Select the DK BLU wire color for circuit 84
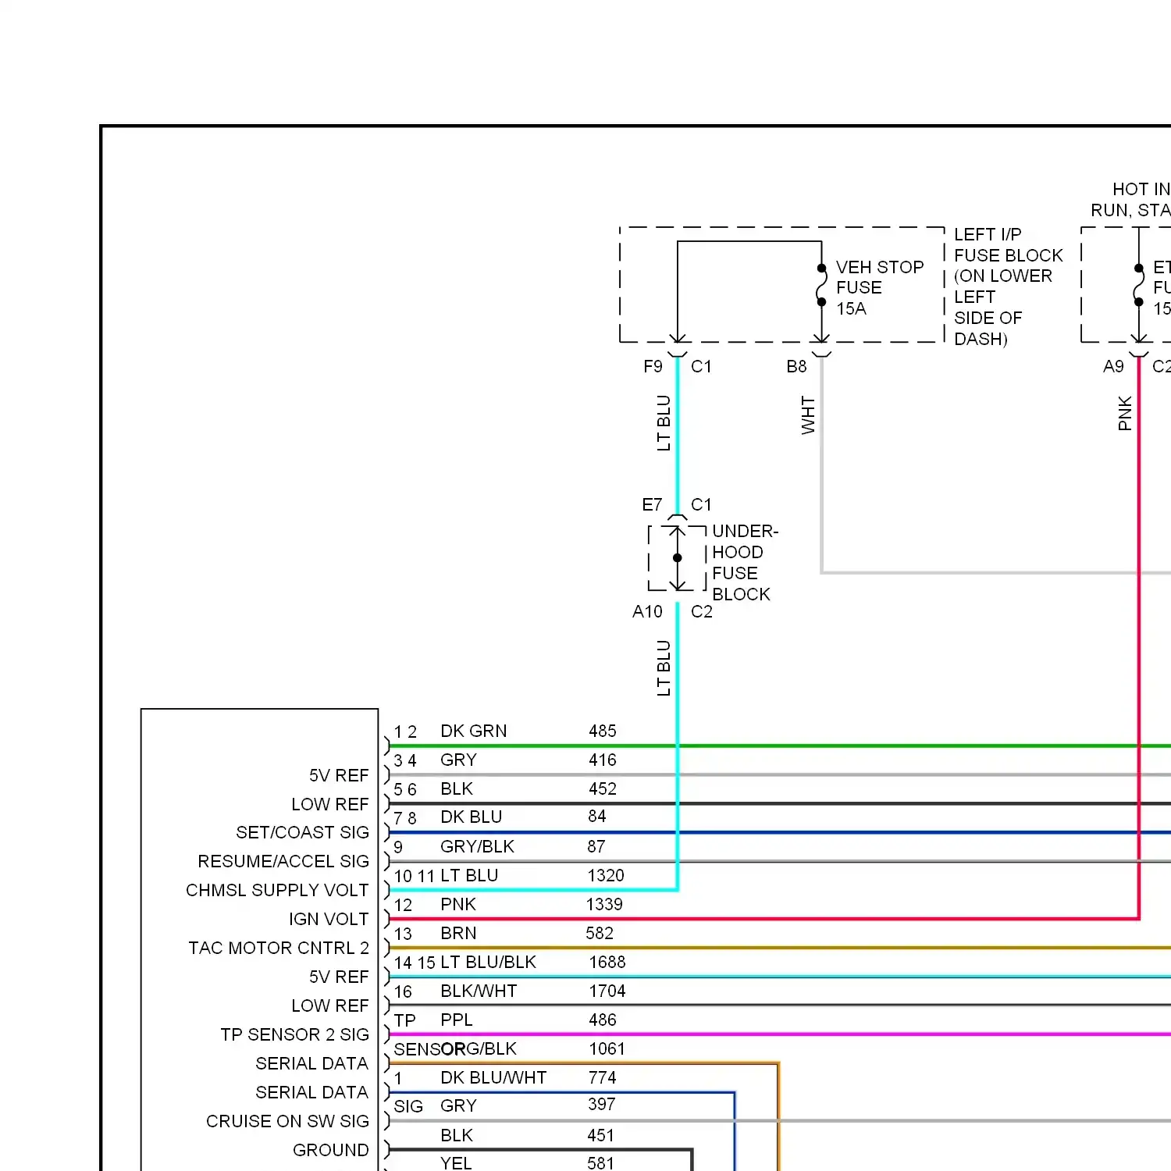 coord(471,817)
